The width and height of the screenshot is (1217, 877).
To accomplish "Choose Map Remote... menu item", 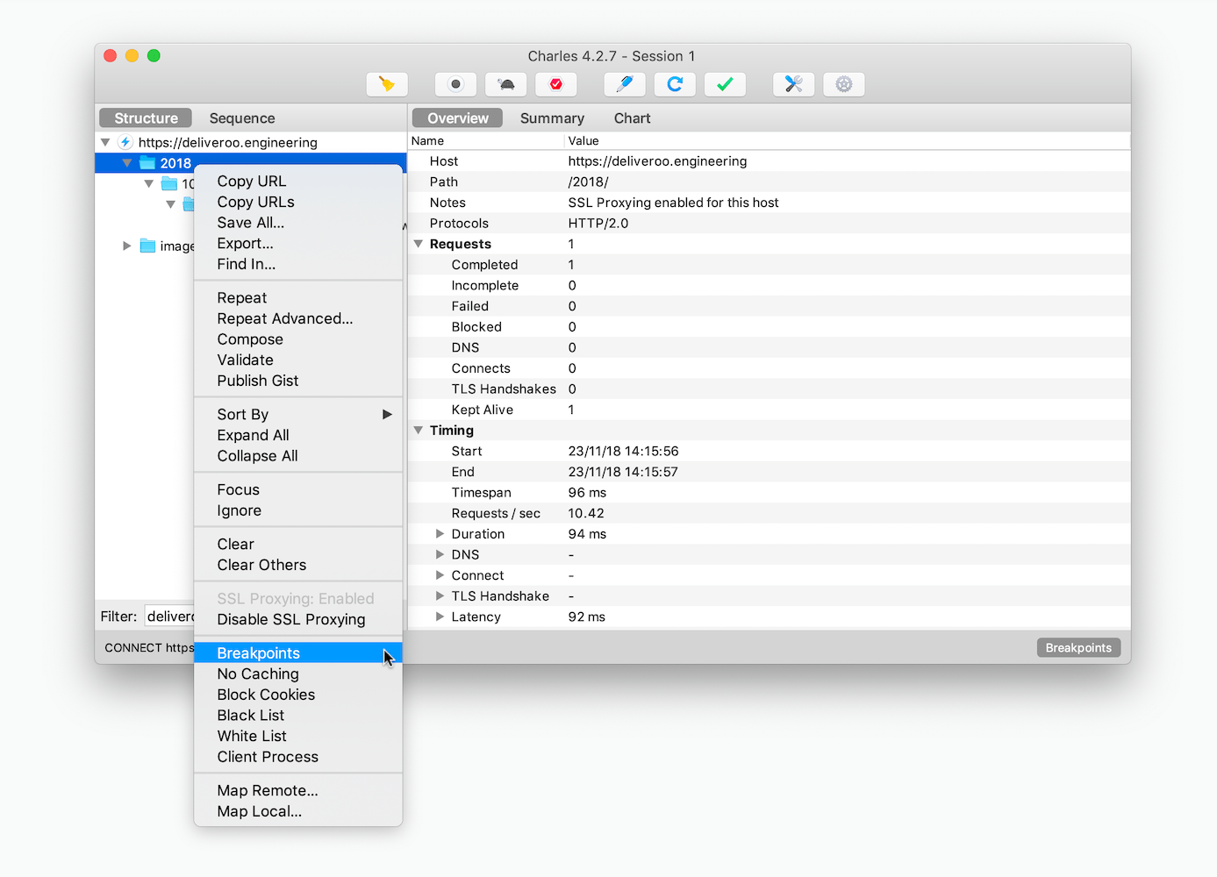I will (x=298, y=791).
